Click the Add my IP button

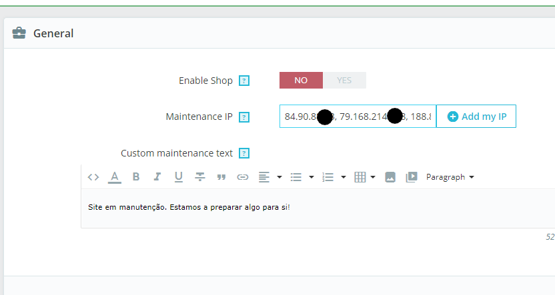click(476, 117)
